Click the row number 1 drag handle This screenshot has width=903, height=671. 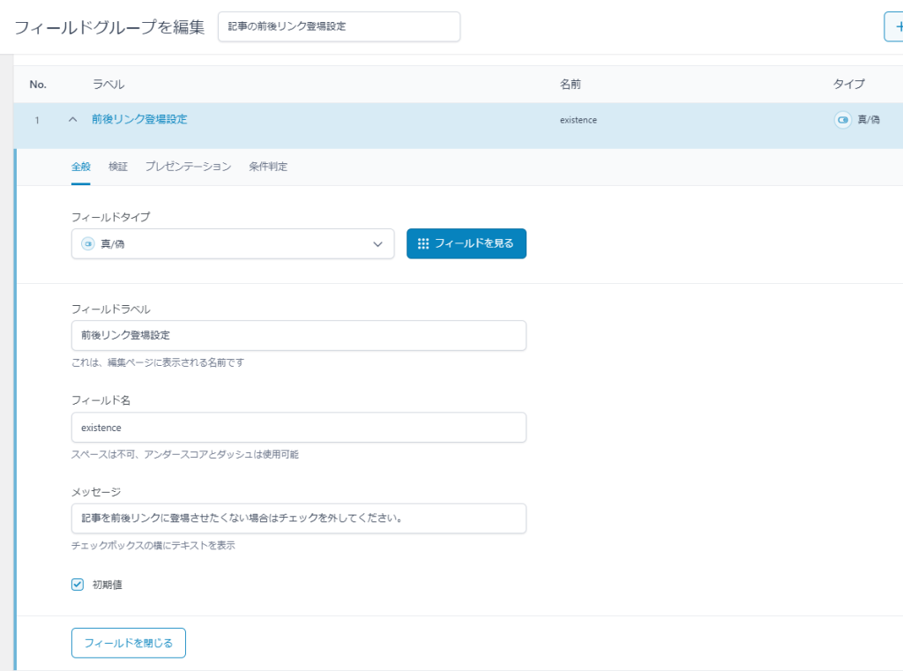pos(37,120)
